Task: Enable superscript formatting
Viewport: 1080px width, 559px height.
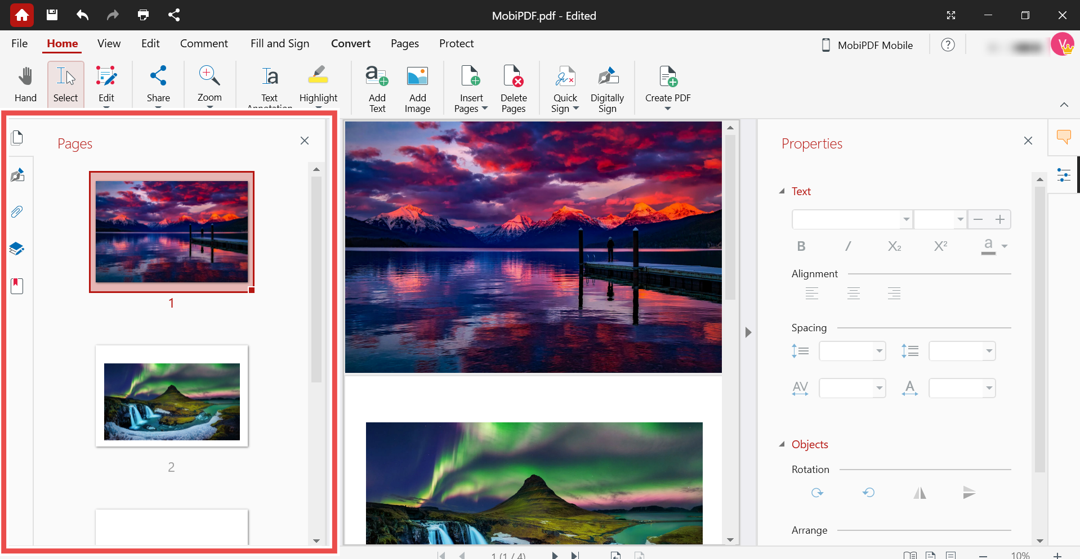Action: click(x=940, y=246)
